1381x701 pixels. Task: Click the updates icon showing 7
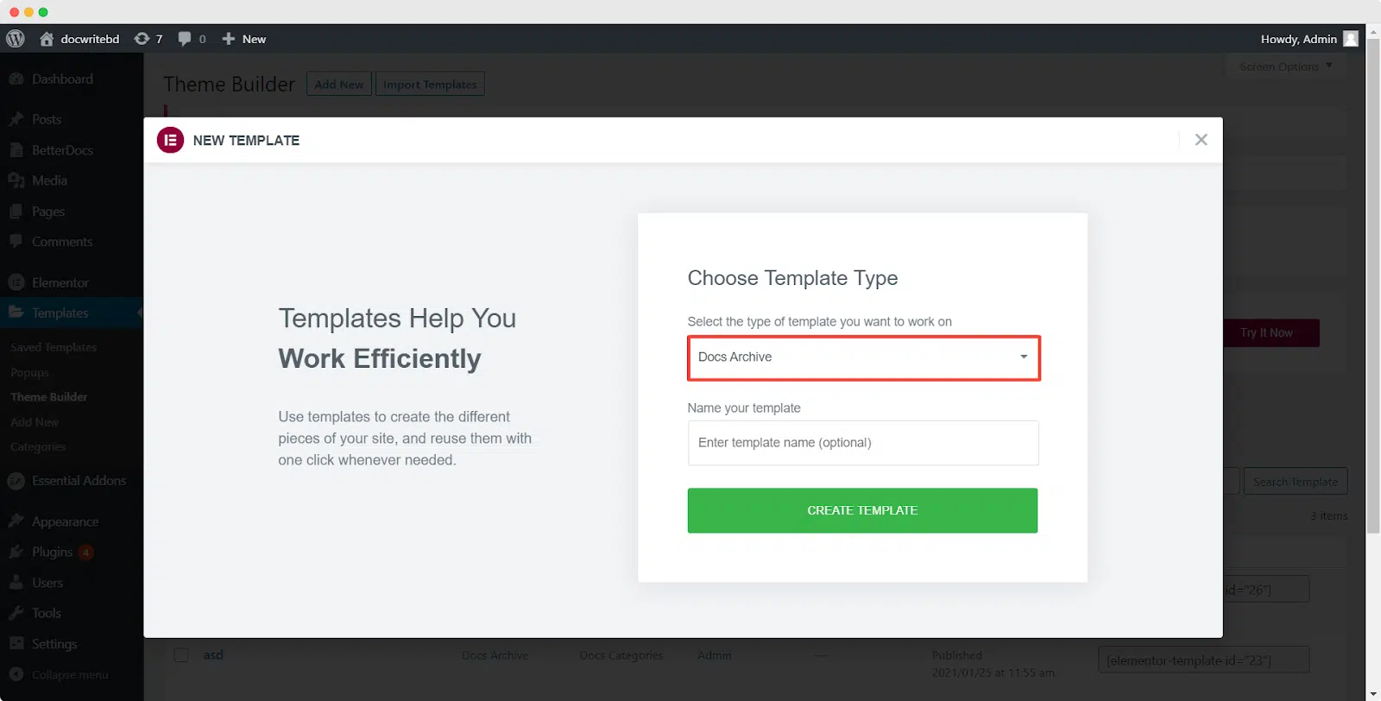[142, 39]
